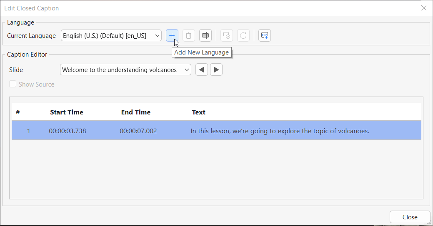Close the Edit Closed Caption dialog window
The image size is (433, 226).
(x=424, y=8)
